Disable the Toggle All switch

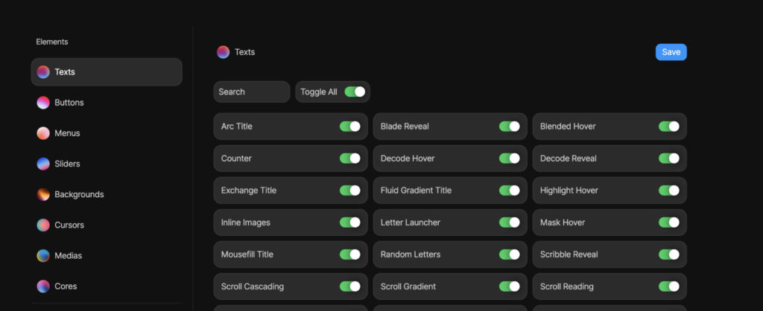[355, 92]
